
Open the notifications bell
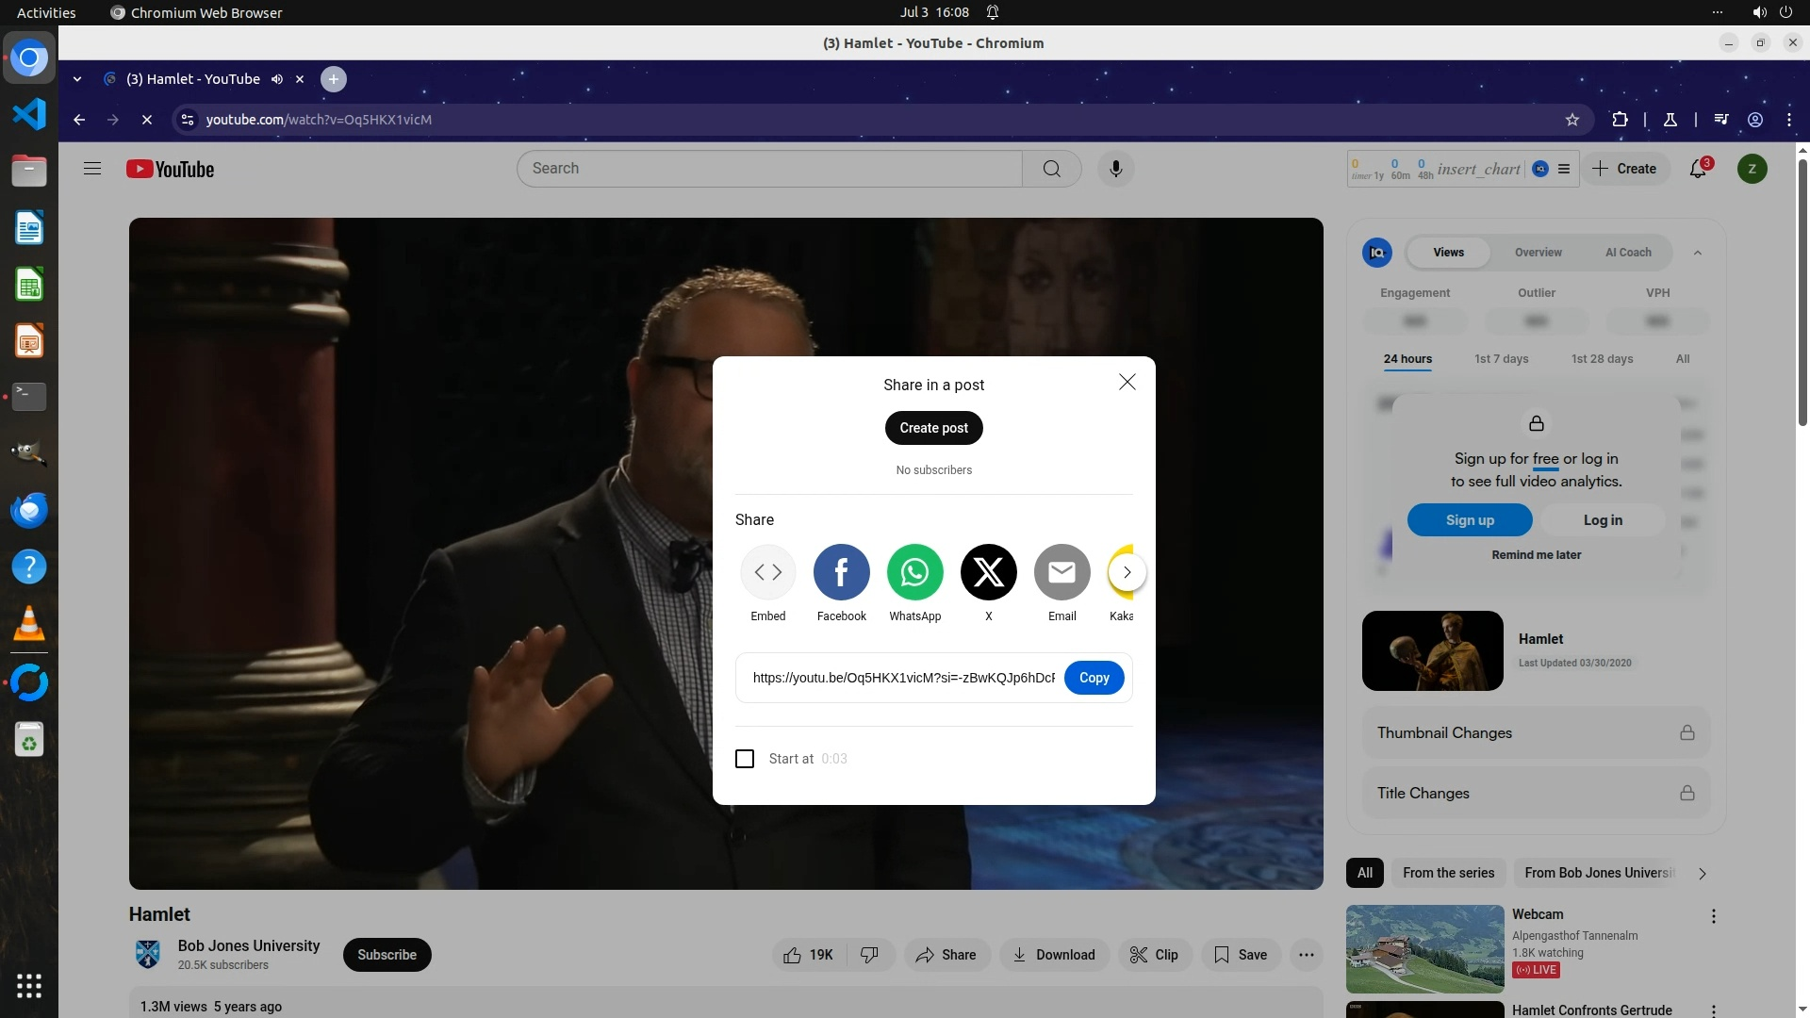point(1698,169)
